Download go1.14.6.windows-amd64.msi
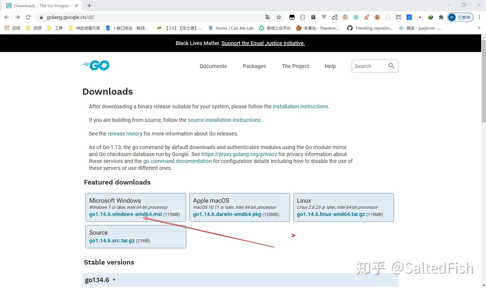This screenshot has width=486, height=288. point(126,214)
